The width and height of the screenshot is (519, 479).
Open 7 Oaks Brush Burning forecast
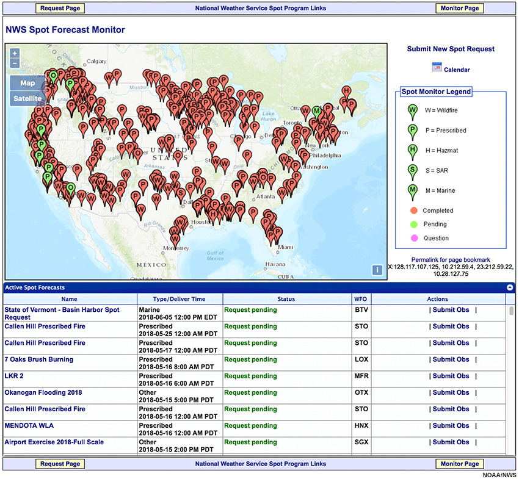coord(38,359)
